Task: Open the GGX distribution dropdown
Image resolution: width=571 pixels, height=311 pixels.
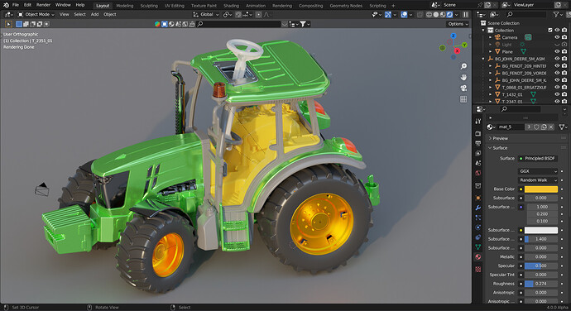Action: (538, 171)
